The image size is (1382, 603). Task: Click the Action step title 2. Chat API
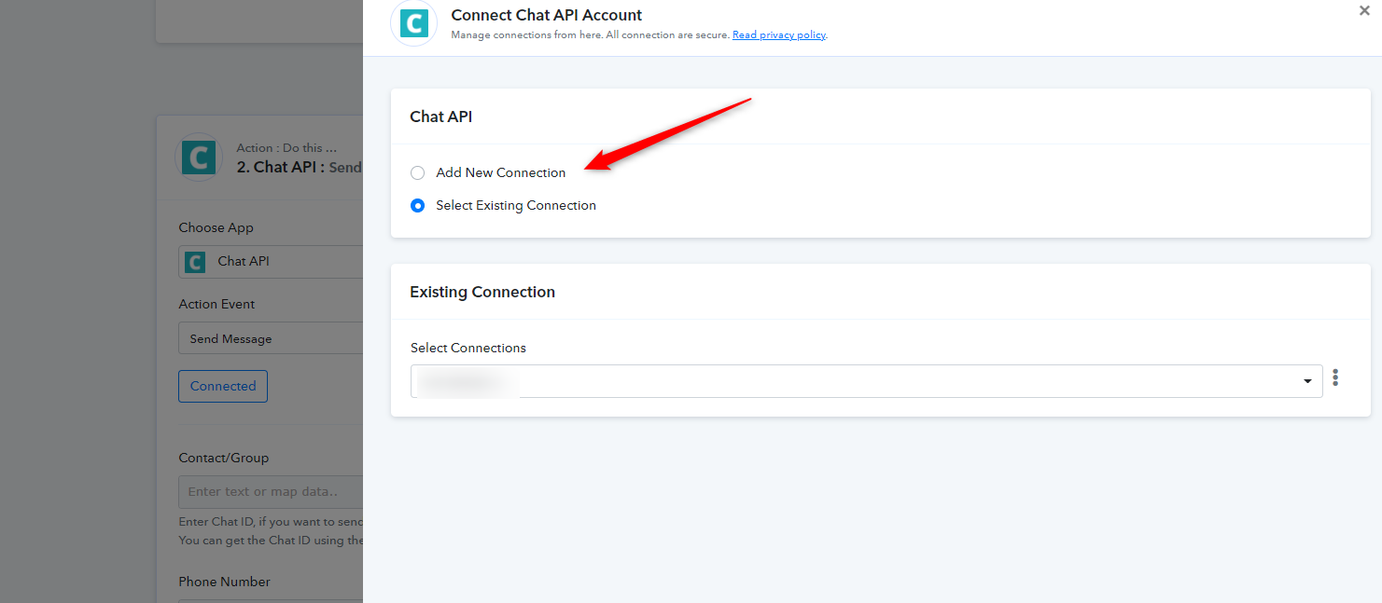pos(280,167)
